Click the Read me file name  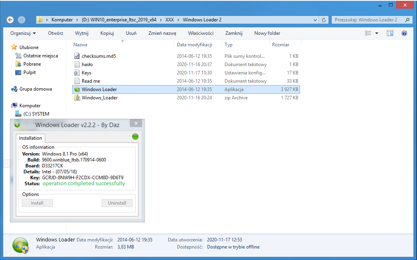pyautogui.click(x=91, y=81)
